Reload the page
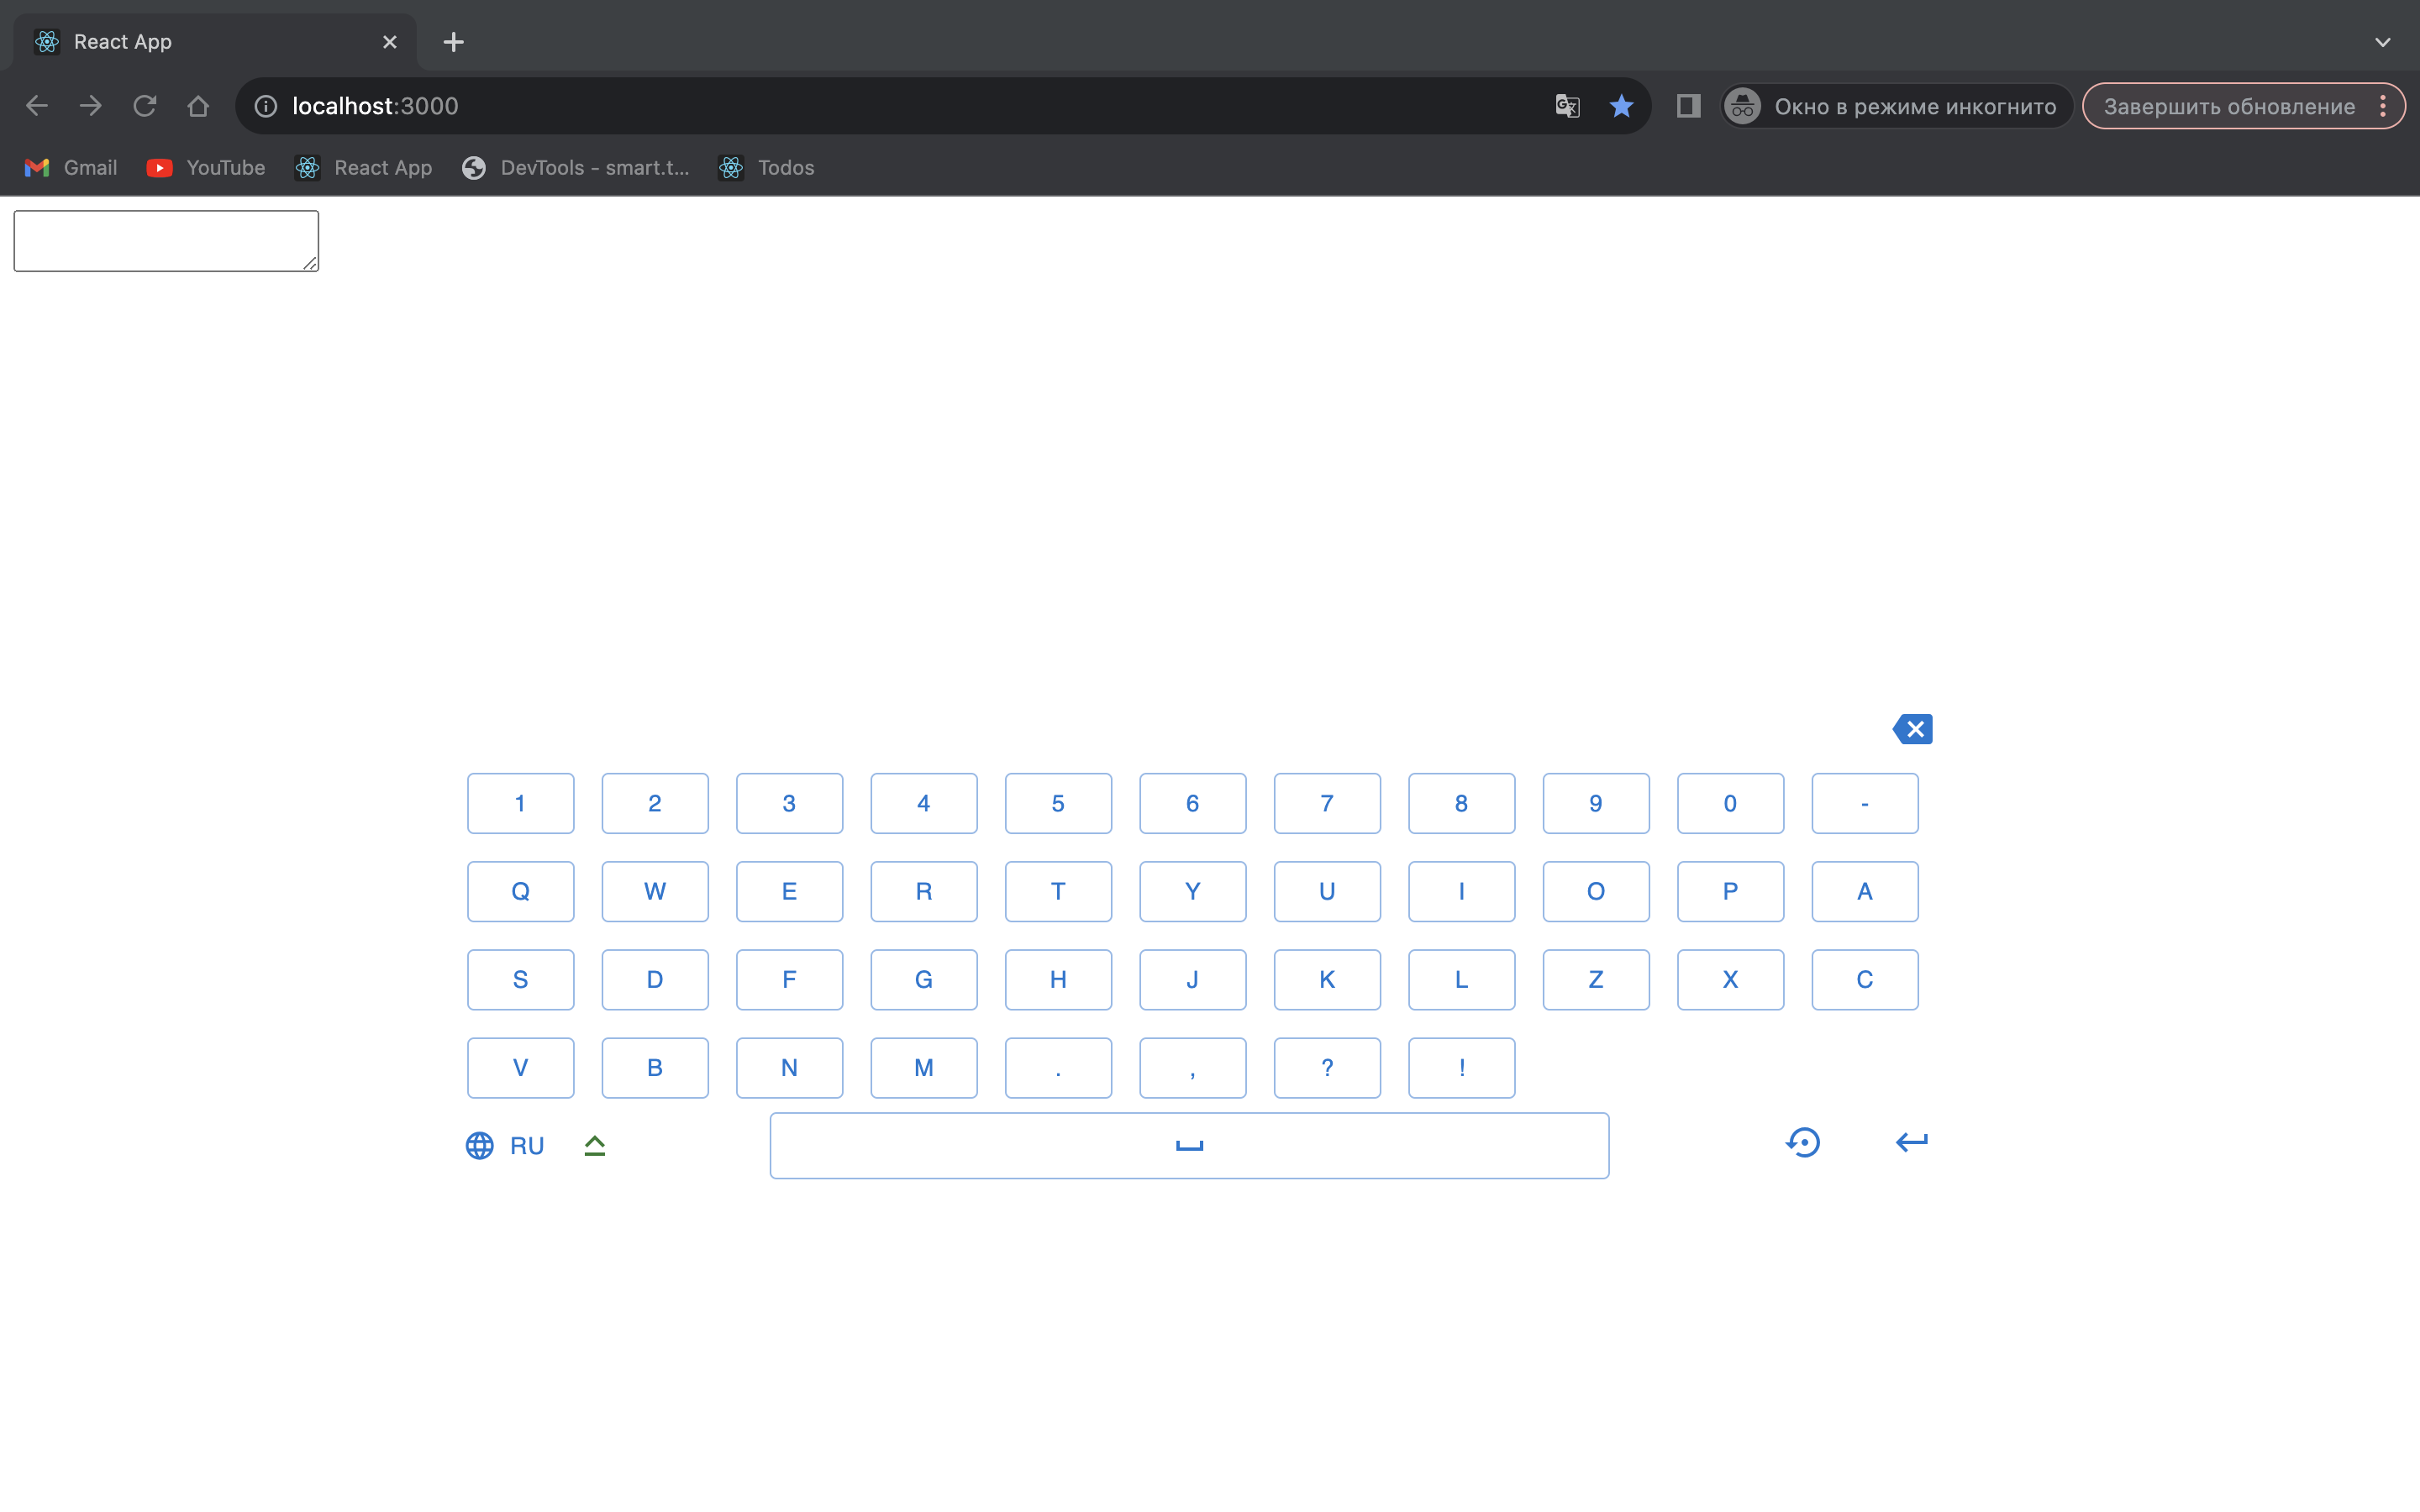 click(145, 106)
